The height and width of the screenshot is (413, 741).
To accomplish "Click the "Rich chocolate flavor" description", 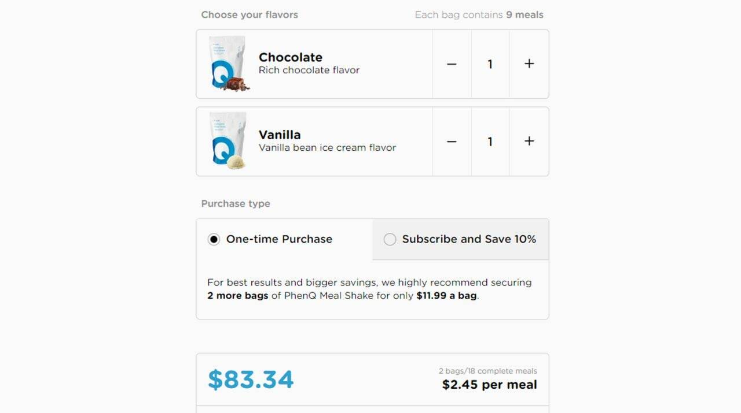I will click(x=309, y=70).
